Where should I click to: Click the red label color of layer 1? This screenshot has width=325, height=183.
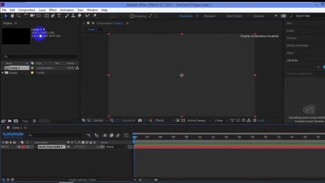23,147
